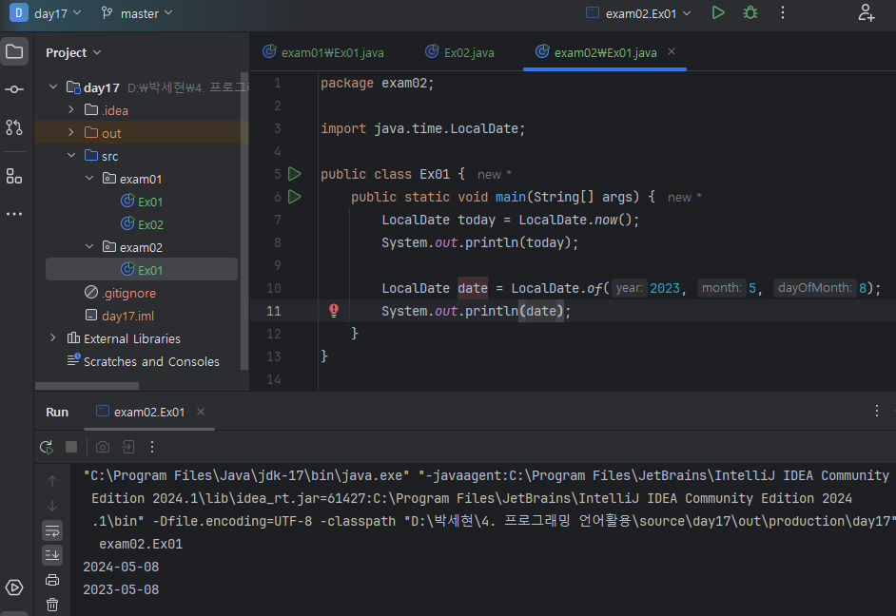The image size is (896, 616).
Task: Clear console output with trash icon
Action: [x=52, y=605]
